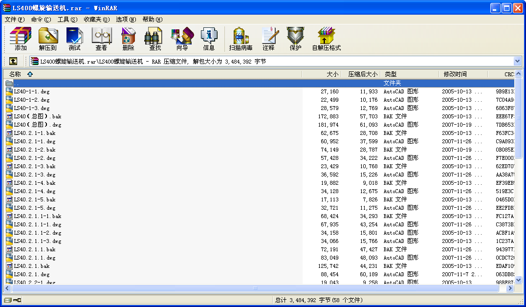Open the 收藏夹(O) menu

pos(96,20)
